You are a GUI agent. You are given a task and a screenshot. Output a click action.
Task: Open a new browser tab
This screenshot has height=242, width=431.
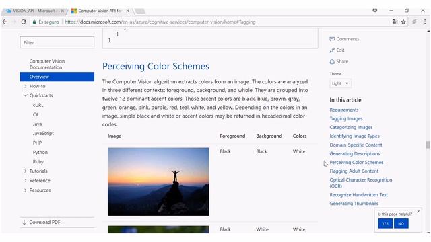[x=140, y=11]
